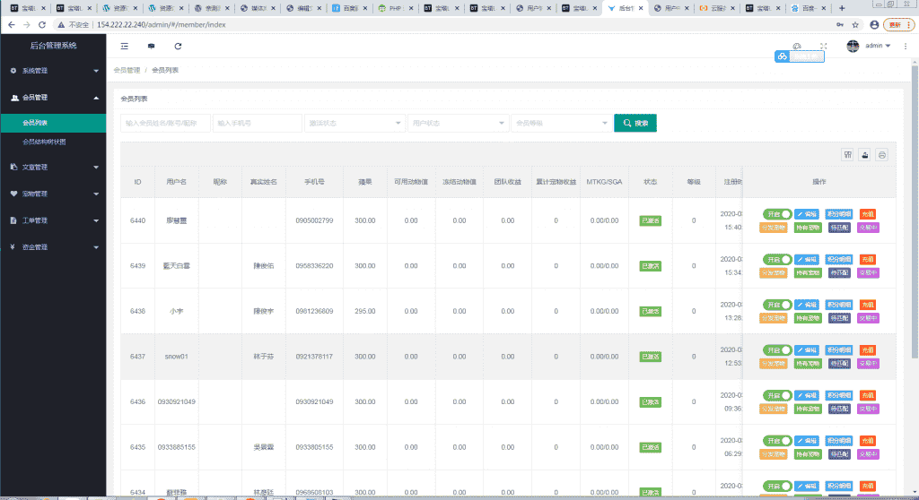The image size is (919, 500).
Task: Click the refresh icon in the top toolbar
Action: pyautogui.click(x=178, y=46)
